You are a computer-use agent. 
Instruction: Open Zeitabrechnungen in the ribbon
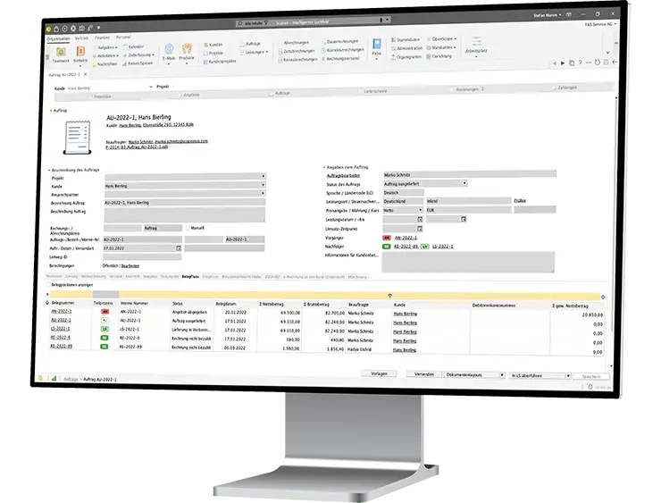(x=297, y=51)
